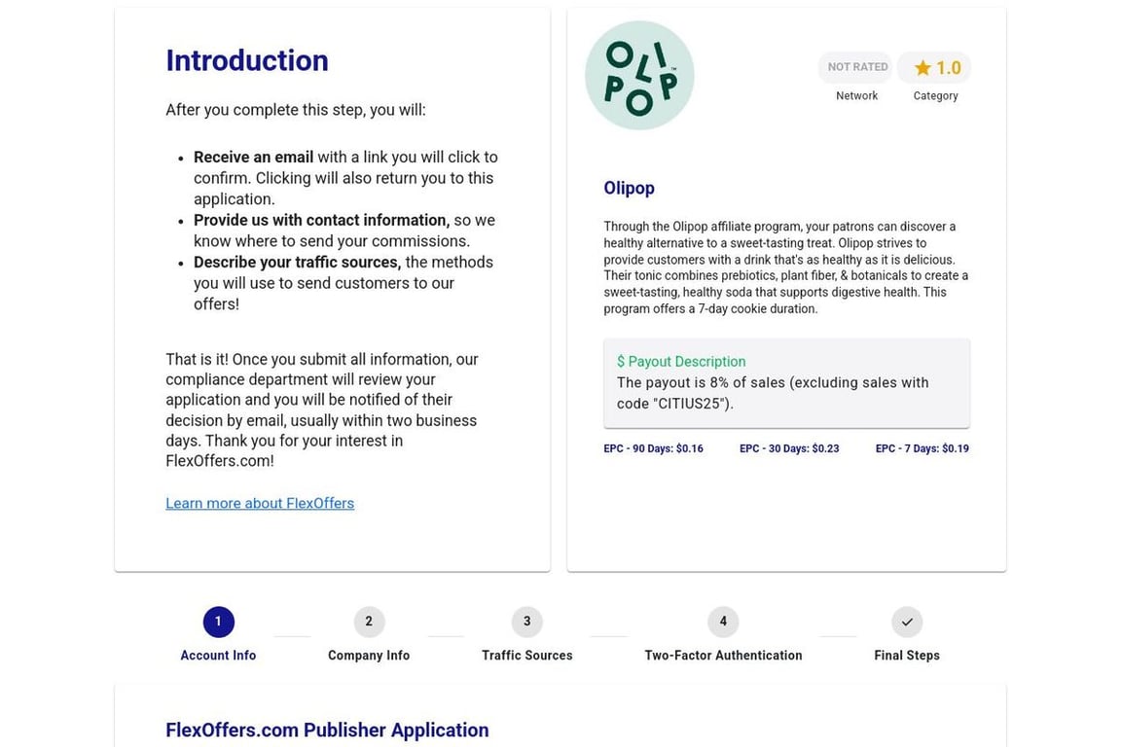Click the NOT RATED network badge
The height and width of the screenshot is (747, 1121).
coord(856,67)
